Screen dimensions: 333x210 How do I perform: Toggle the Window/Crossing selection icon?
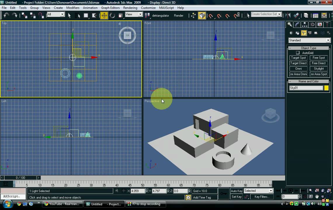[94, 15]
